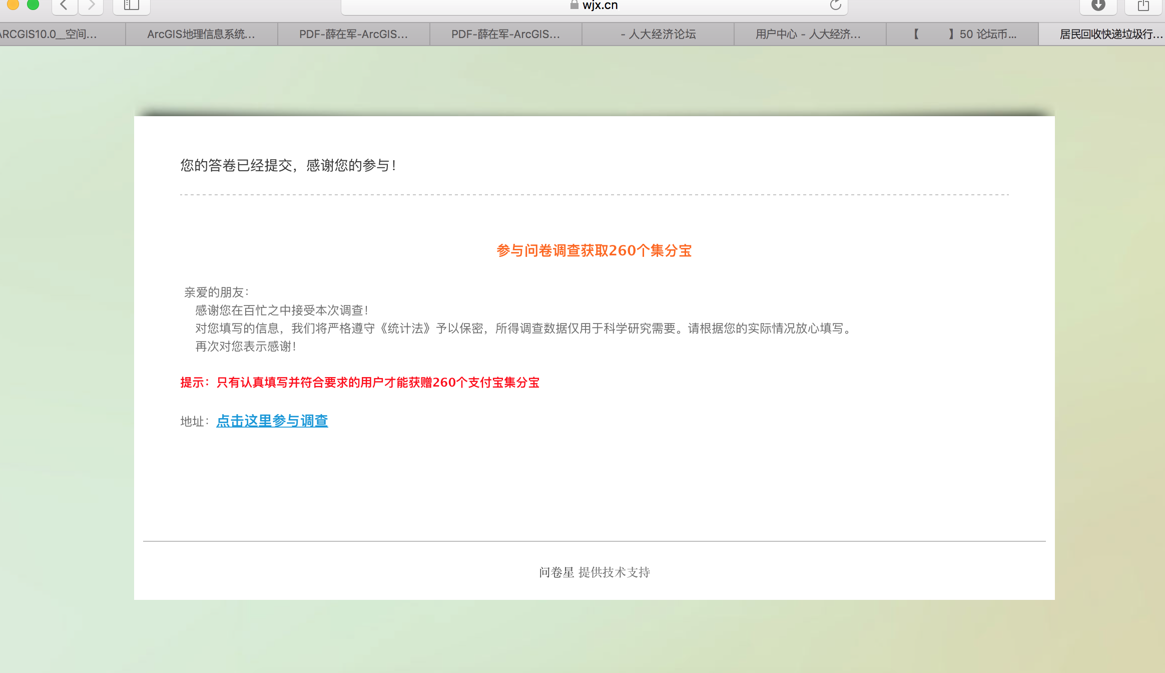Switch to the 50 论坛币 tab
Viewport: 1165px width, 673px height.
click(965, 34)
